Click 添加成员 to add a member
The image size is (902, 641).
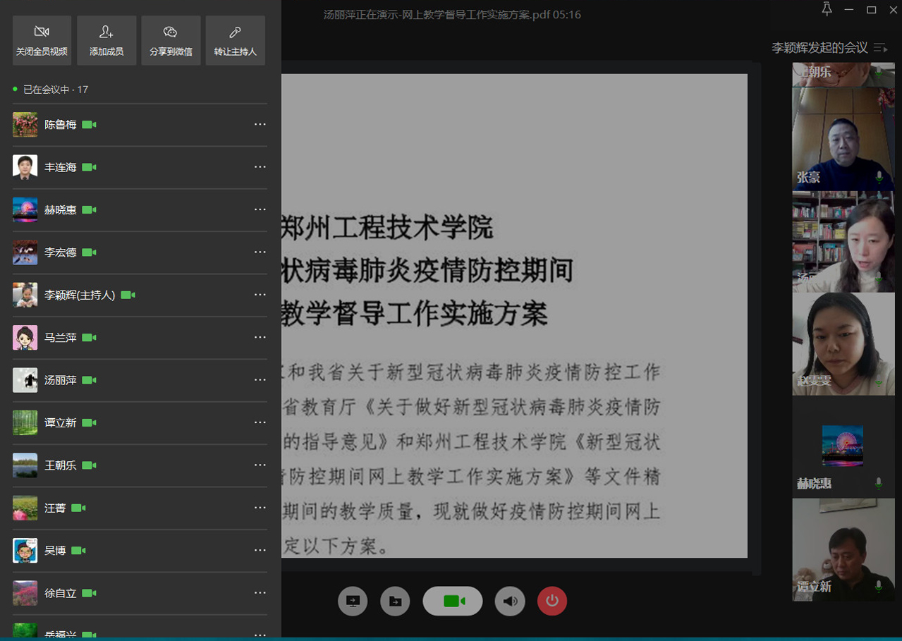(106, 41)
